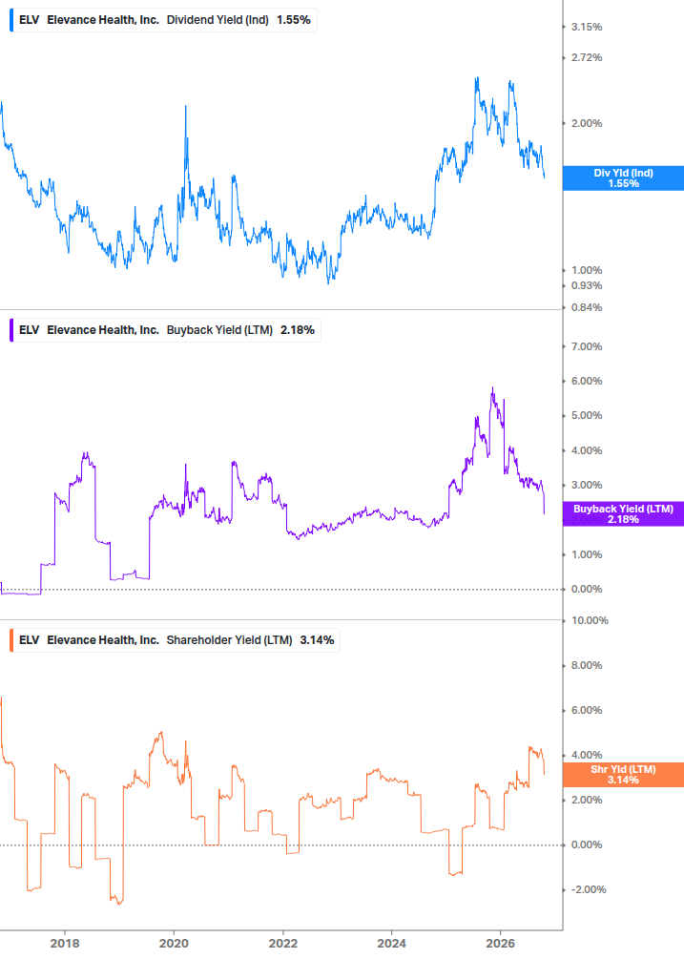The height and width of the screenshot is (959, 684).
Task: Click the 2.72% tick on dividend yield axis
Action: point(586,57)
